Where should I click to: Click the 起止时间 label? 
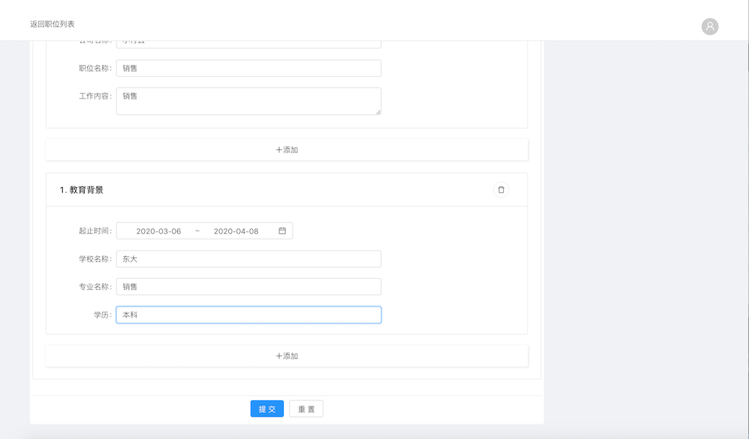point(94,231)
